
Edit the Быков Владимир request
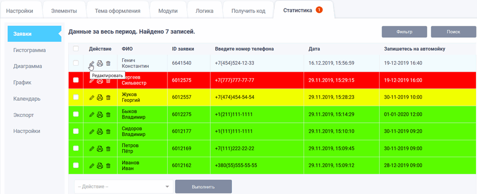[91, 115]
